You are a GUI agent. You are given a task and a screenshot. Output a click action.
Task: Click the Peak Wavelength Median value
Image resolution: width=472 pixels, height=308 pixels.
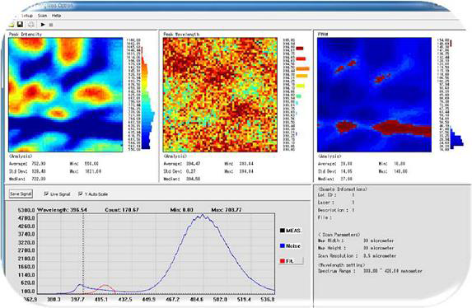[x=193, y=179]
